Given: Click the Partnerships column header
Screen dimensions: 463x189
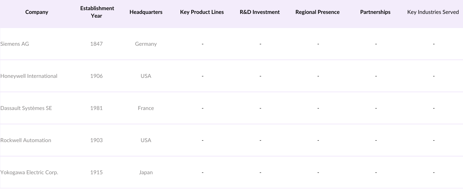Looking at the screenshot, I should (375, 12).
